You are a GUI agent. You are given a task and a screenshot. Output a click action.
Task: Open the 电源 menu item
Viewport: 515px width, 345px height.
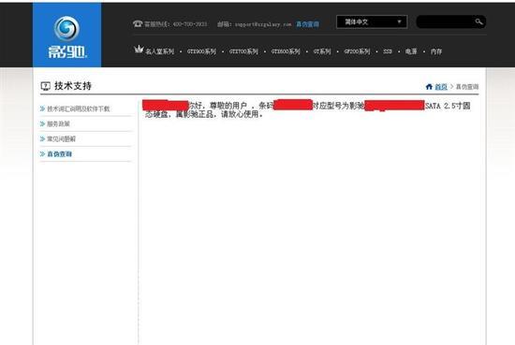(411, 51)
